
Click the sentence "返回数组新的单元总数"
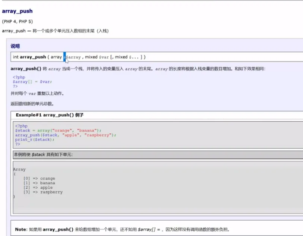(x=32, y=104)
